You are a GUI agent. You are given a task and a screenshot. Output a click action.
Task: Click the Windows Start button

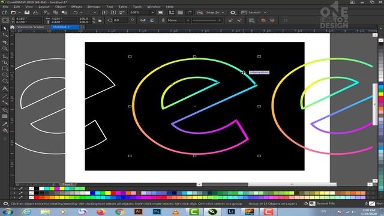pyautogui.click(x=8, y=212)
